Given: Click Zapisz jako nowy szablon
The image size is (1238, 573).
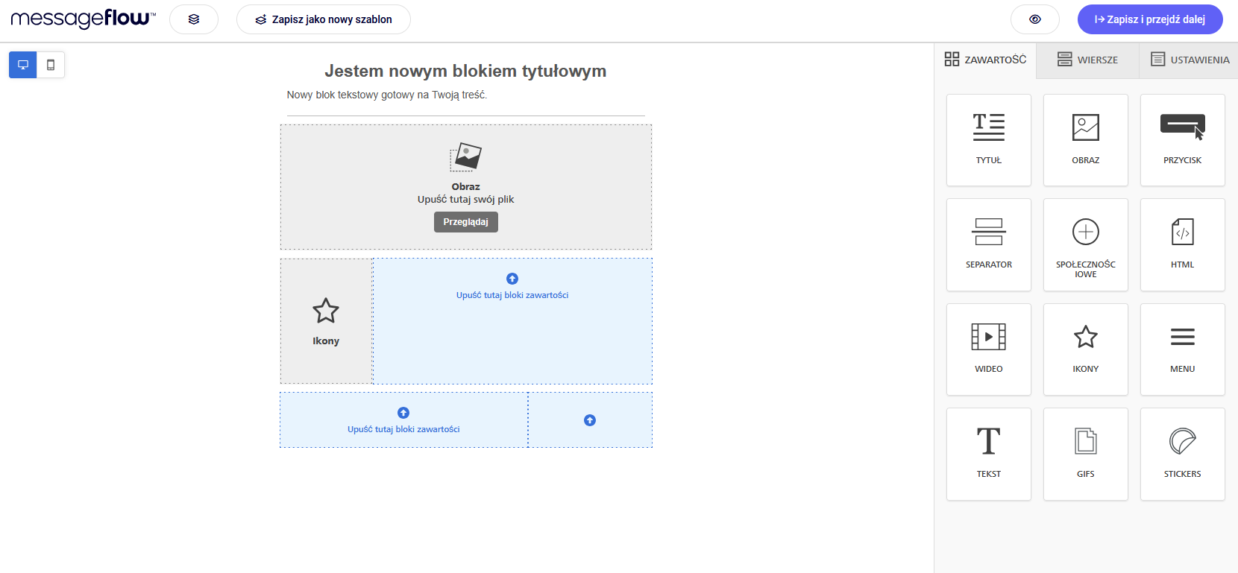Looking at the screenshot, I should 324,19.
